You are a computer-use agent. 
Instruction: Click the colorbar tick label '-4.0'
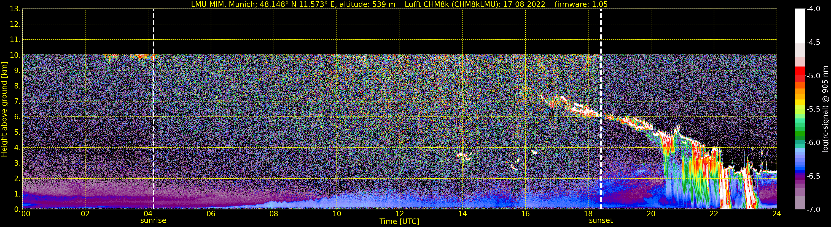(813, 9)
